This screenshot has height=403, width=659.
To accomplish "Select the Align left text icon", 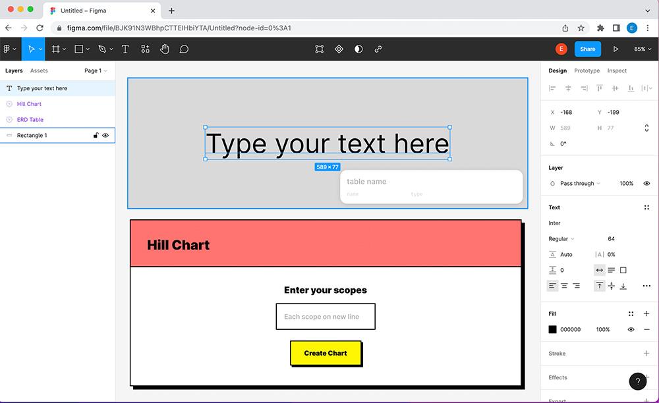I will point(552,286).
